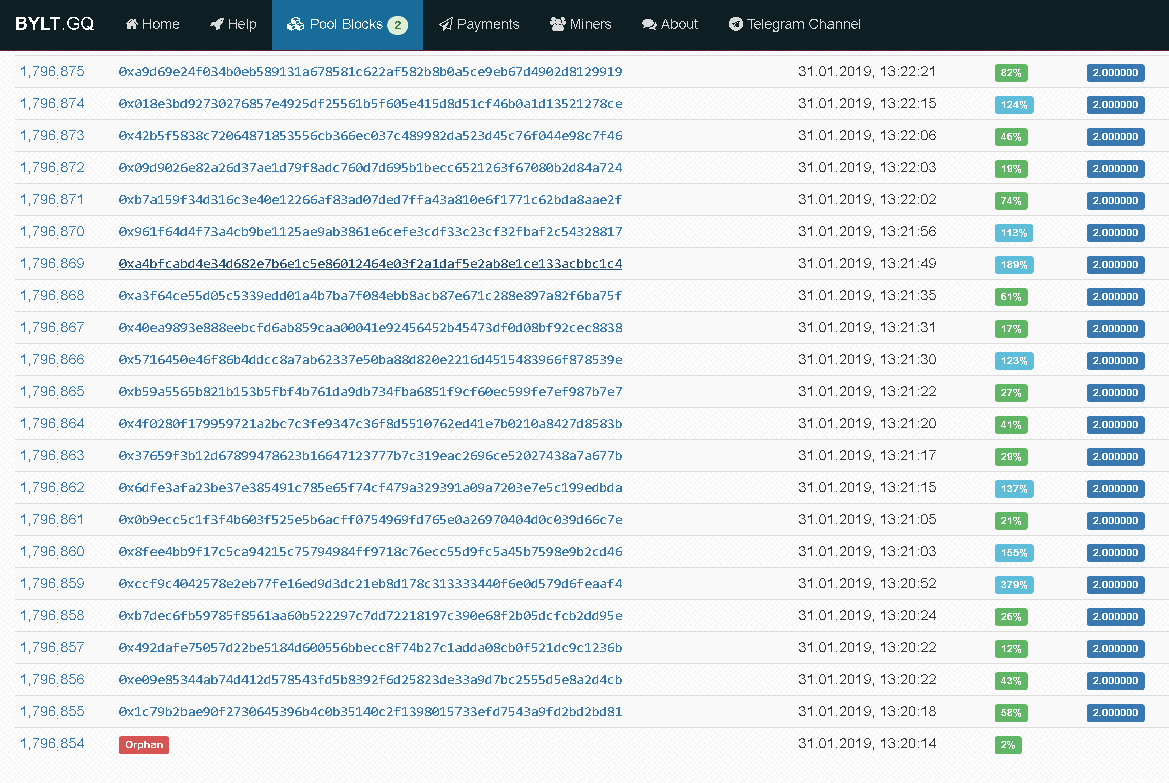Click the paper plane Payments icon
This screenshot has height=783, width=1169.
tap(446, 24)
